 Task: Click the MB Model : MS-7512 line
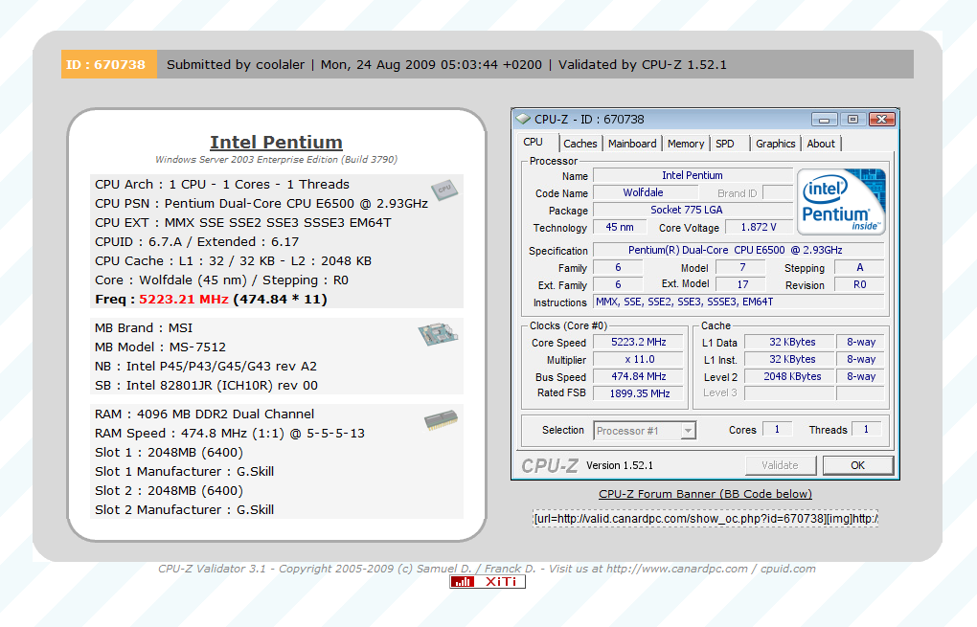tap(161, 347)
